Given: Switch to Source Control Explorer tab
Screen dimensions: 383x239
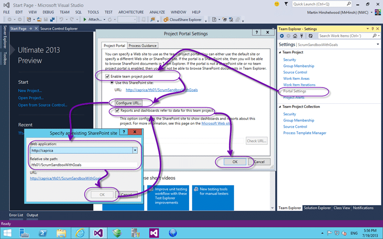Looking at the screenshot, I should click(x=59, y=29).
